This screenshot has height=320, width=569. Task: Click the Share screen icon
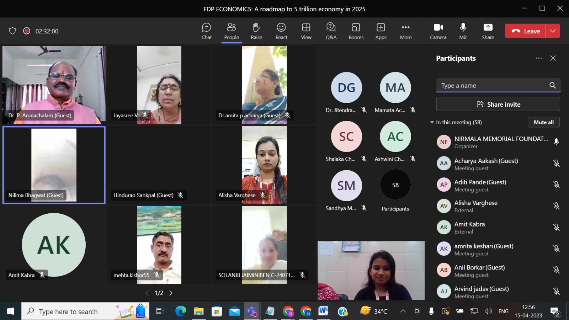(488, 31)
